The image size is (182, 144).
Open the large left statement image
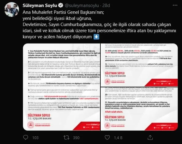click(61, 87)
